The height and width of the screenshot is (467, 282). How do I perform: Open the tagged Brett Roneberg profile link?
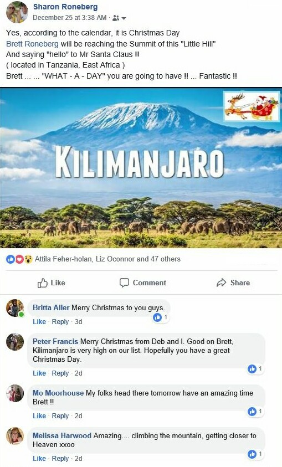pyautogui.click(x=32, y=44)
